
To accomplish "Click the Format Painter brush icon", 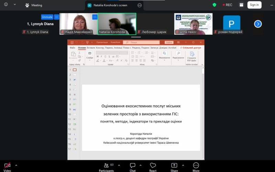I will (x=79, y=61).
